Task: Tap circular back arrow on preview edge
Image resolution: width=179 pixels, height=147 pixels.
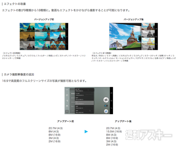Action: click(x=139, y=36)
